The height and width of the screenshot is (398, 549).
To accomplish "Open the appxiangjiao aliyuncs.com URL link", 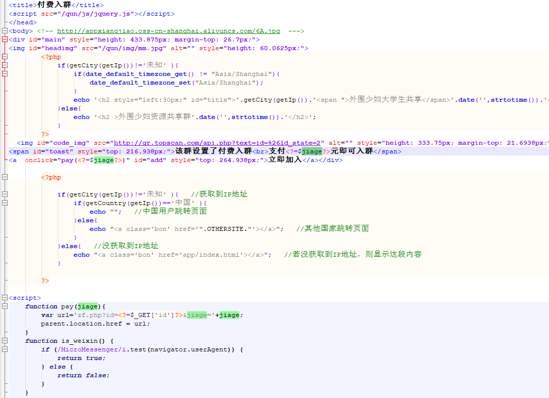I will point(168,31).
